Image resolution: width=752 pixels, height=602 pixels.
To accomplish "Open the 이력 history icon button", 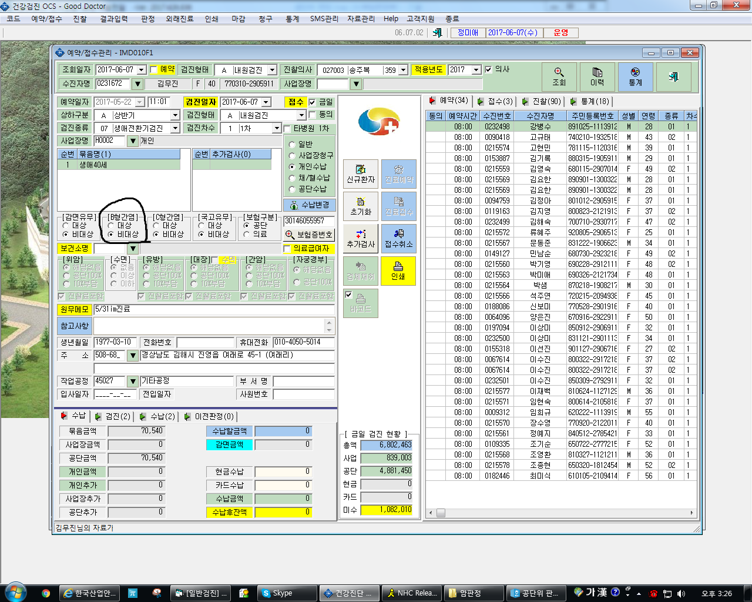I will [x=597, y=77].
